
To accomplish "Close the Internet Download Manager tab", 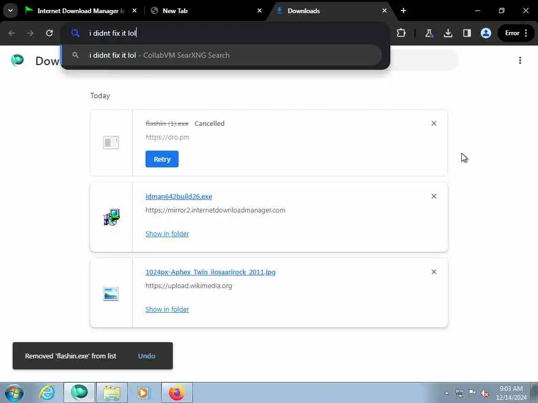I will tap(134, 11).
